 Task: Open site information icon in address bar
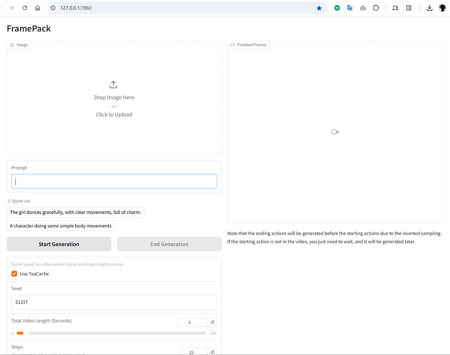[53, 8]
